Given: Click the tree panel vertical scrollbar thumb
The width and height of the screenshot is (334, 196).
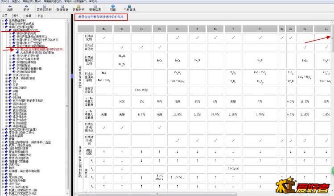Looking at the screenshot, I should point(67,105).
